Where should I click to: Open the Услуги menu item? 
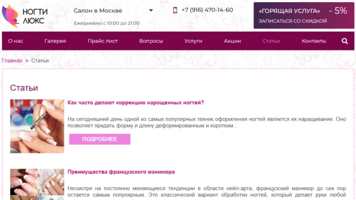click(193, 41)
